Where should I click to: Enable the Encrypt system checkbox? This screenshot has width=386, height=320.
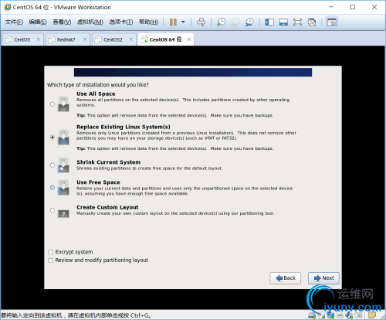pyautogui.click(x=51, y=252)
